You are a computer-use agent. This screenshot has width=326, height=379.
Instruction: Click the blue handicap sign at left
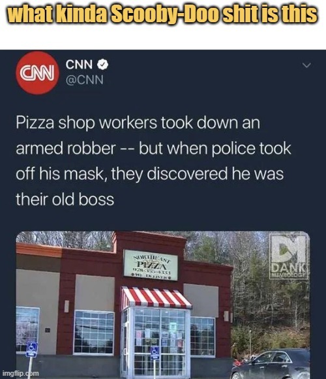point(32,349)
